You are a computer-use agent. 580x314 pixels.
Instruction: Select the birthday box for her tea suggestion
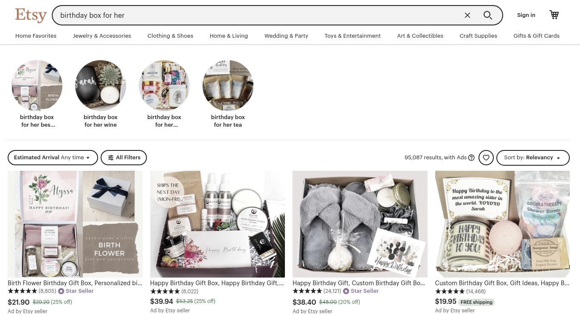click(228, 94)
